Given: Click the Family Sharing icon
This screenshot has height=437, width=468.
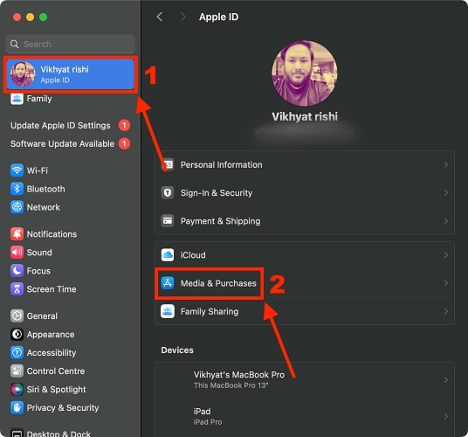Looking at the screenshot, I should pos(168,311).
